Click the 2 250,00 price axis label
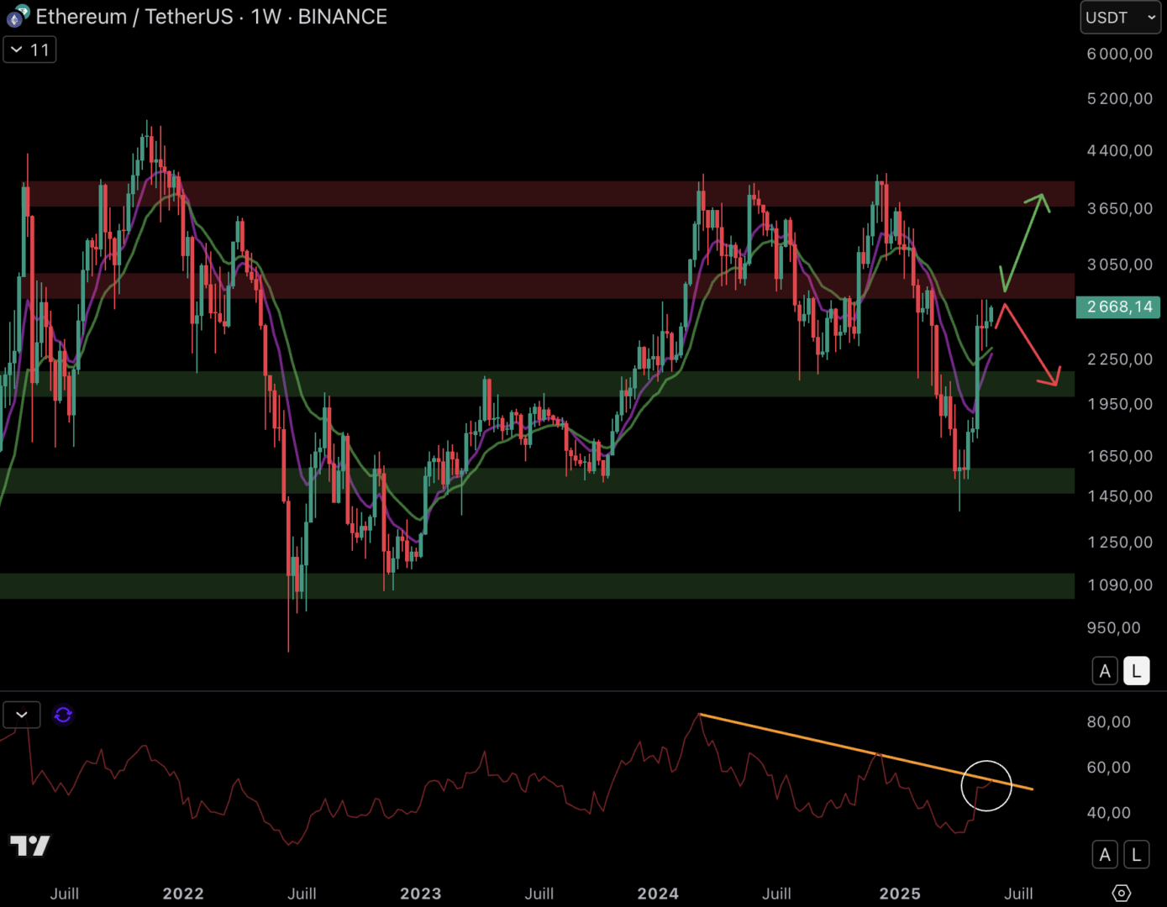1167x907 pixels. [1120, 359]
